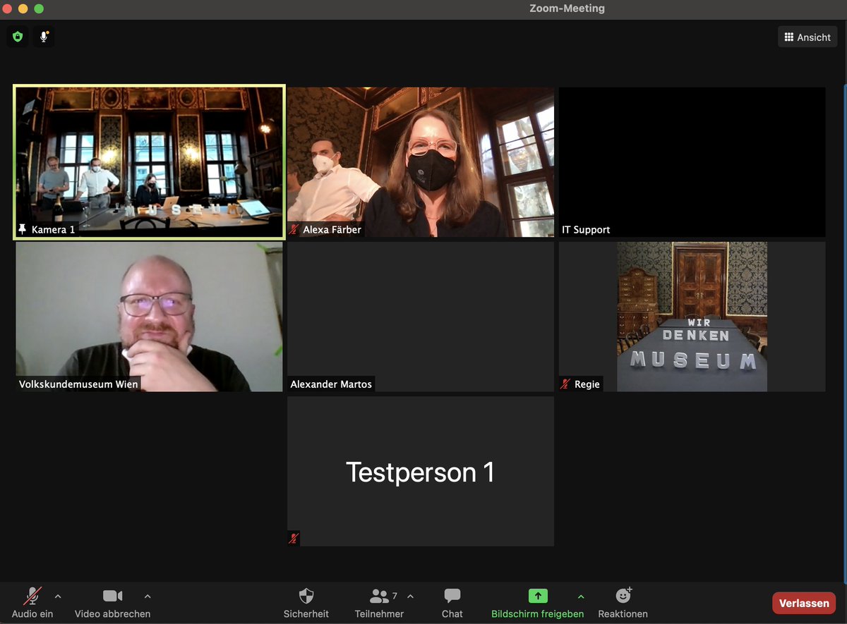
Task: Click muted microphone icon on Testperson 1 tile
Action: tap(294, 539)
